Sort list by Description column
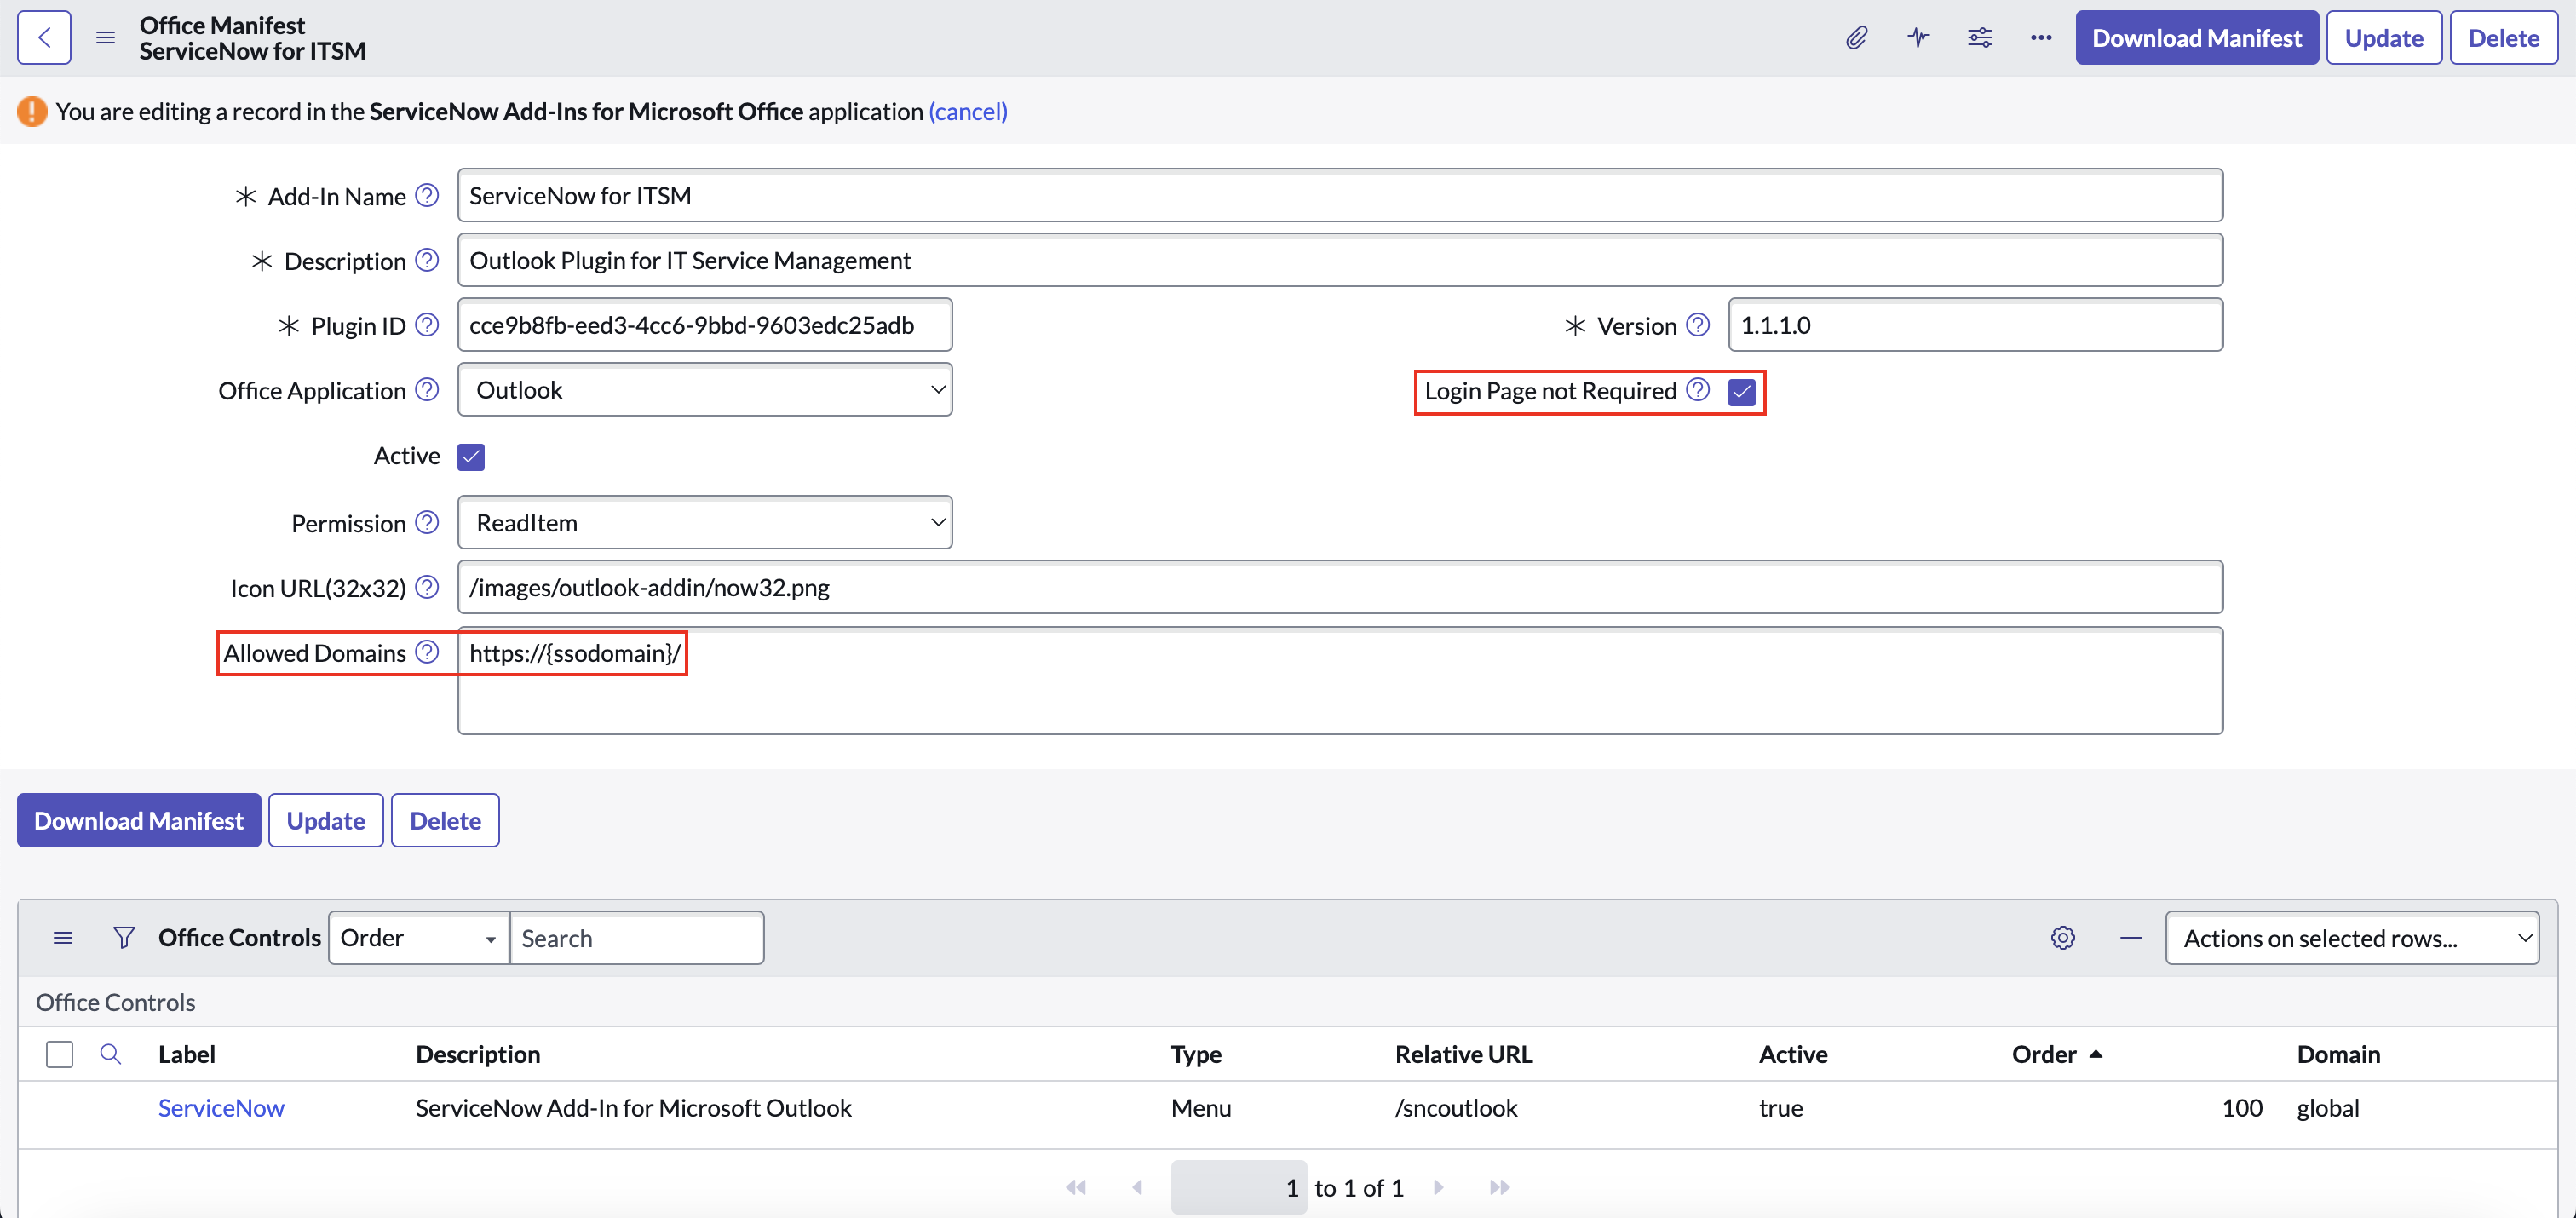The image size is (2576, 1218). [478, 1054]
